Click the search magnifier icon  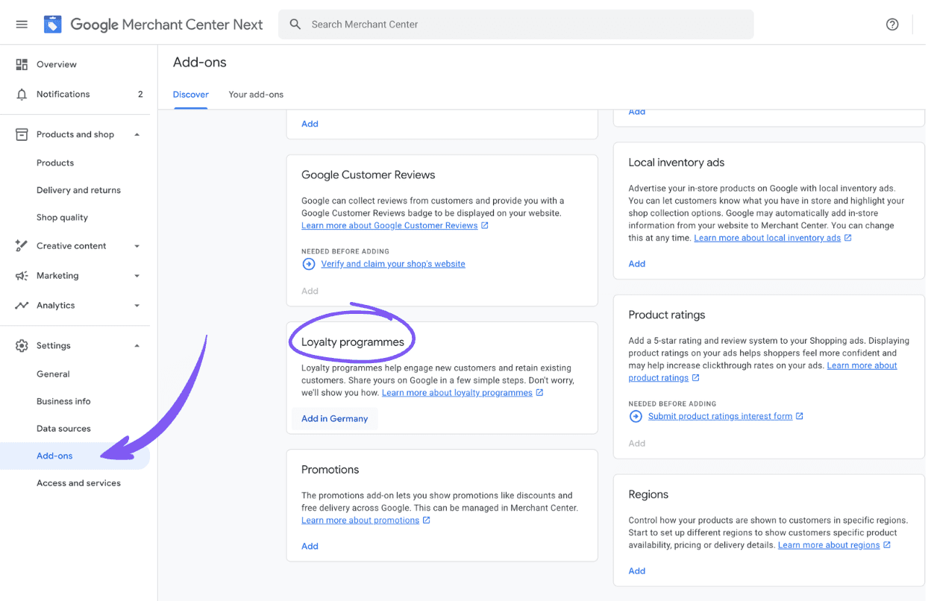(295, 25)
